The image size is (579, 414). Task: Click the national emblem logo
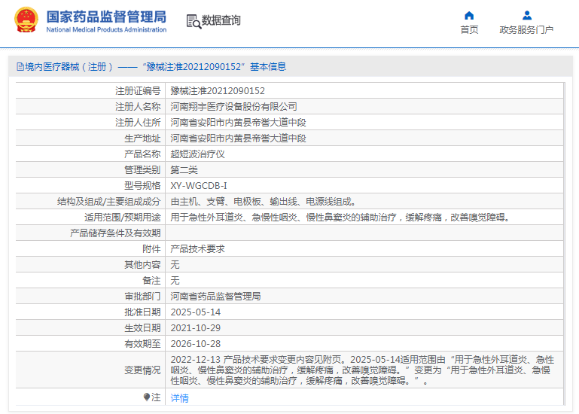[x=26, y=20]
